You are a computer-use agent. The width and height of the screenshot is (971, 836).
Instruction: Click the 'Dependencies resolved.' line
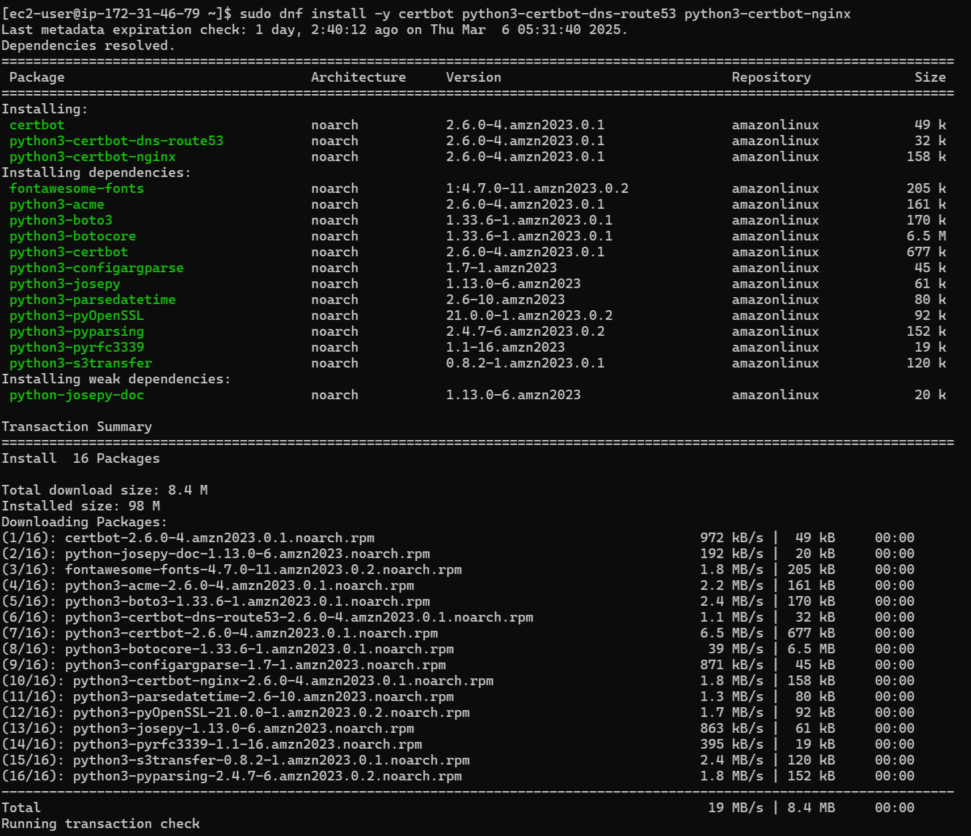(x=88, y=45)
